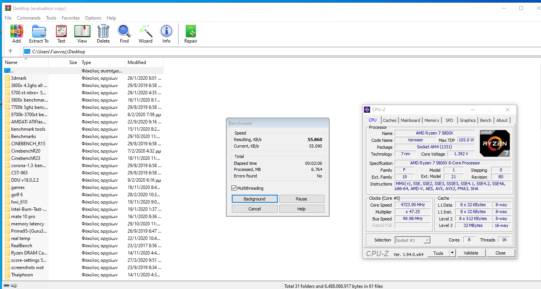
Task: Click the Cancel button in Benchmark
Action: [254, 209]
